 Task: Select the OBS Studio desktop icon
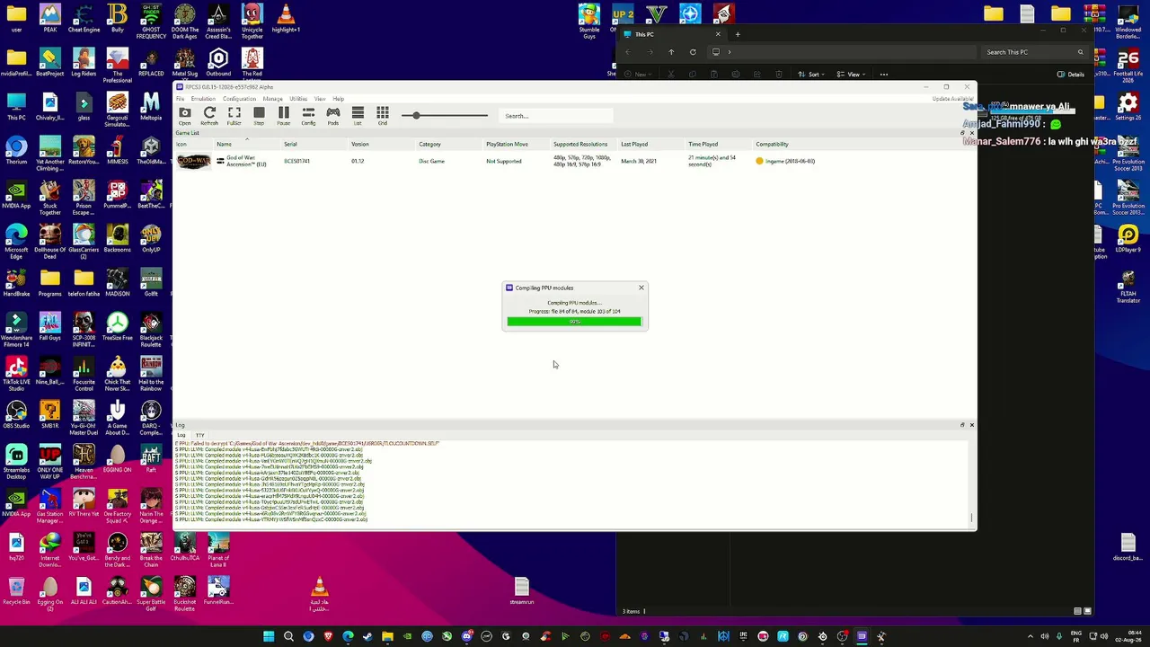pos(16,415)
